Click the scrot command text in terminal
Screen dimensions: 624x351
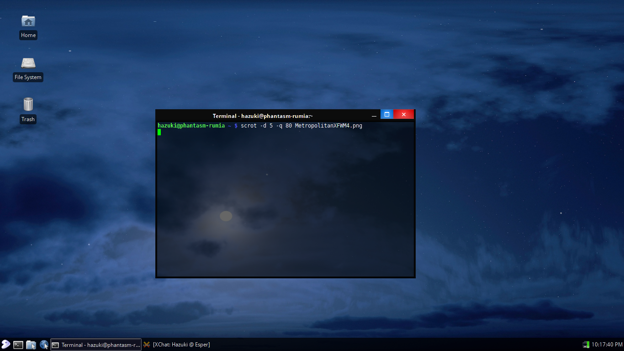tap(301, 126)
